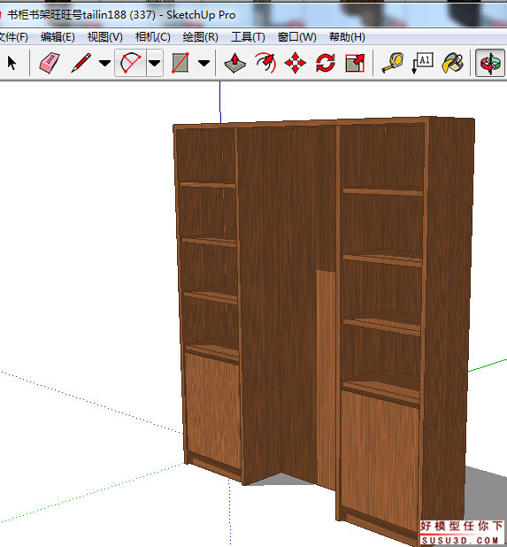Expand the Arc tool dropdown arrow
Screen dimensions: 507x547
(155, 63)
